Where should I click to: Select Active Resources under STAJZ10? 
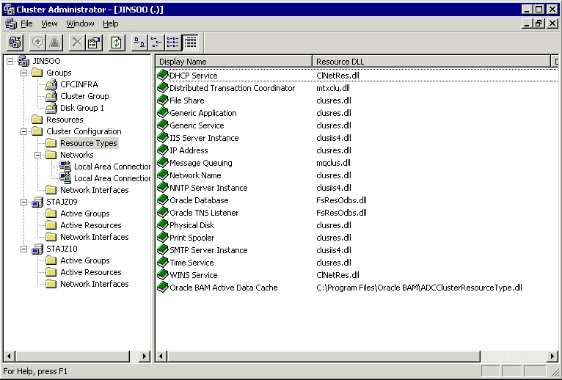[x=91, y=272]
